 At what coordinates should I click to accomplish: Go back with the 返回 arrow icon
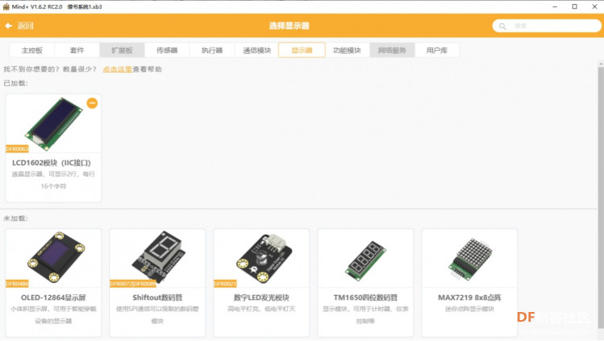click(9, 26)
